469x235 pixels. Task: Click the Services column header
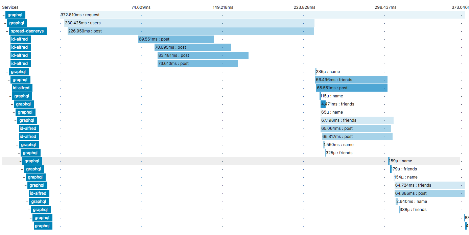tap(10, 7)
